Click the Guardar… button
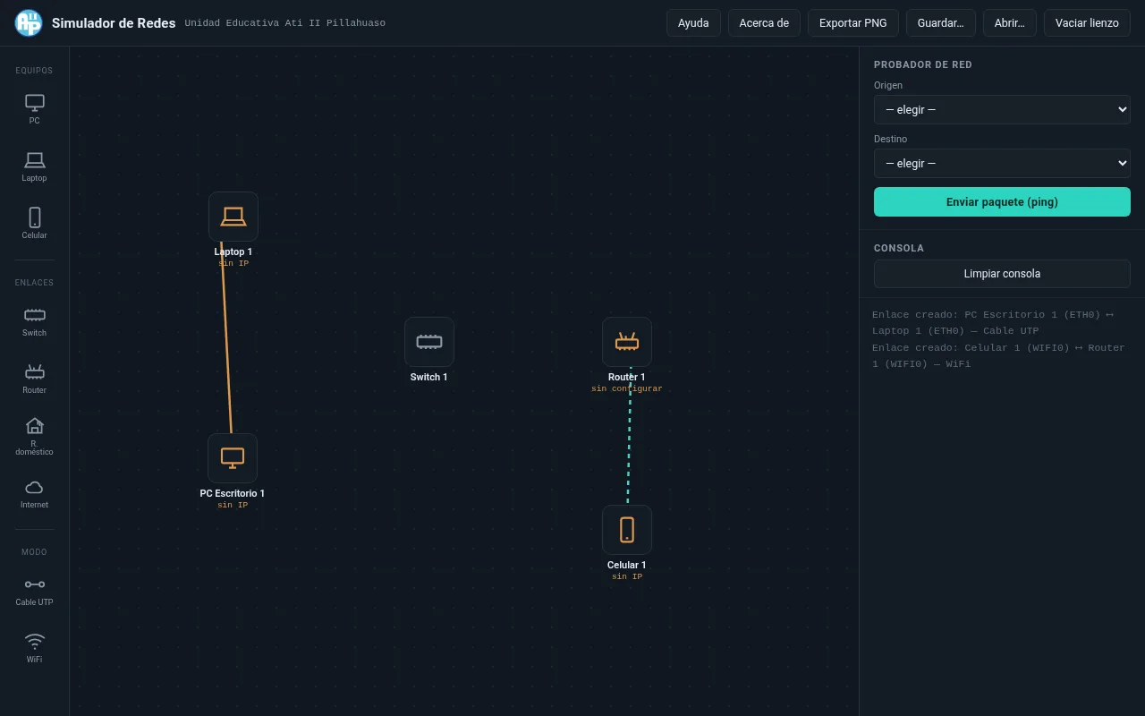 [940, 23]
